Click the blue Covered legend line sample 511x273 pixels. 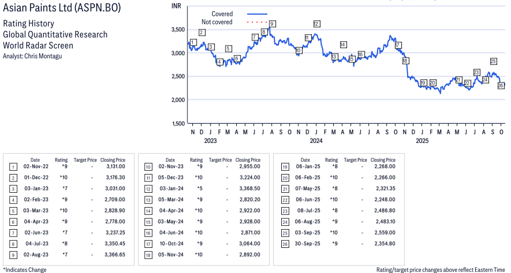pos(257,14)
